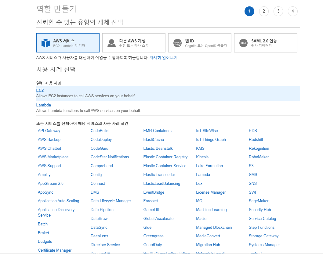Image resolution: width=323 pixels, height=255 pixels.
Task: Choose Lake Formation service
Action: click(x=209, y=166)
